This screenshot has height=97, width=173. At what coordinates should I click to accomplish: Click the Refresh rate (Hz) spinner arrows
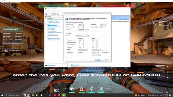coord(84,27)
